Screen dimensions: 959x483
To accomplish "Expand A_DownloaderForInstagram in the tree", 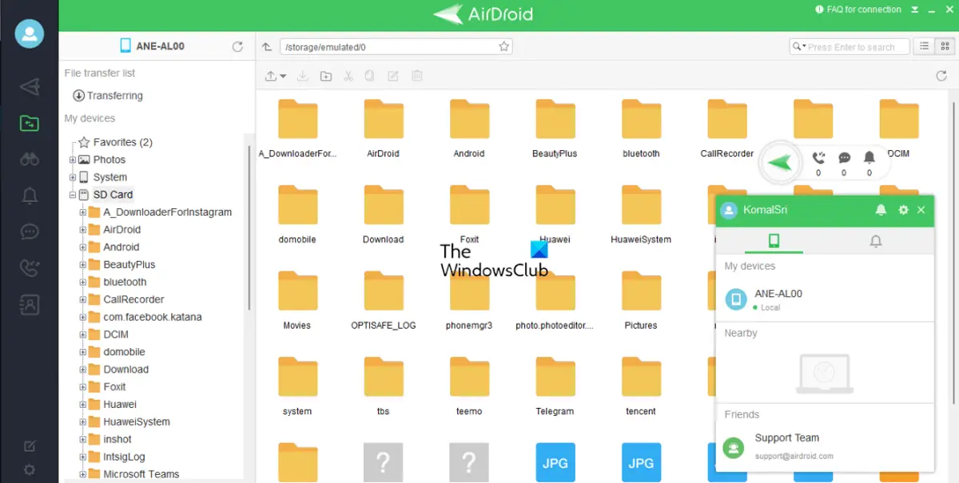I will pos(83,212).
